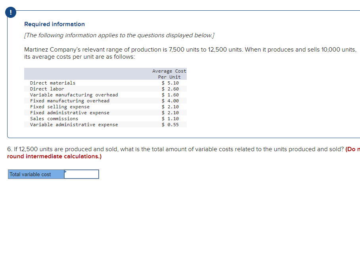Click the blue exclamation alert icon

click(10, 12)
